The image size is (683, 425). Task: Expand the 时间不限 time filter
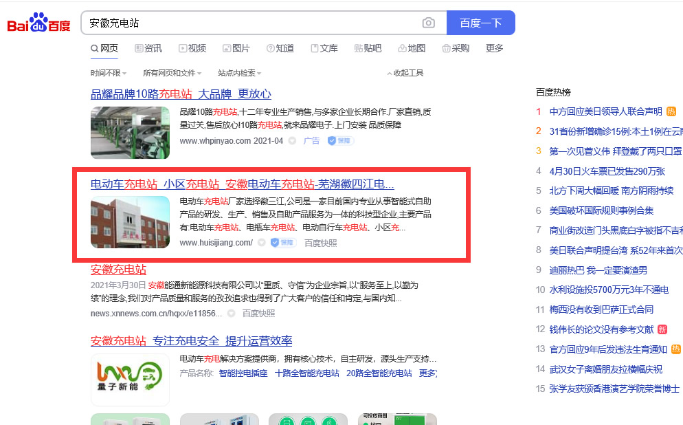(107, 73)
